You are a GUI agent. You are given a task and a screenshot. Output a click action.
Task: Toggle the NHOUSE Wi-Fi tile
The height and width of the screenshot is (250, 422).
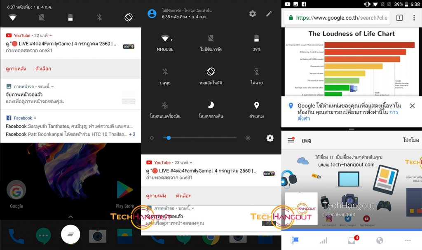click(x=165, y=43)
